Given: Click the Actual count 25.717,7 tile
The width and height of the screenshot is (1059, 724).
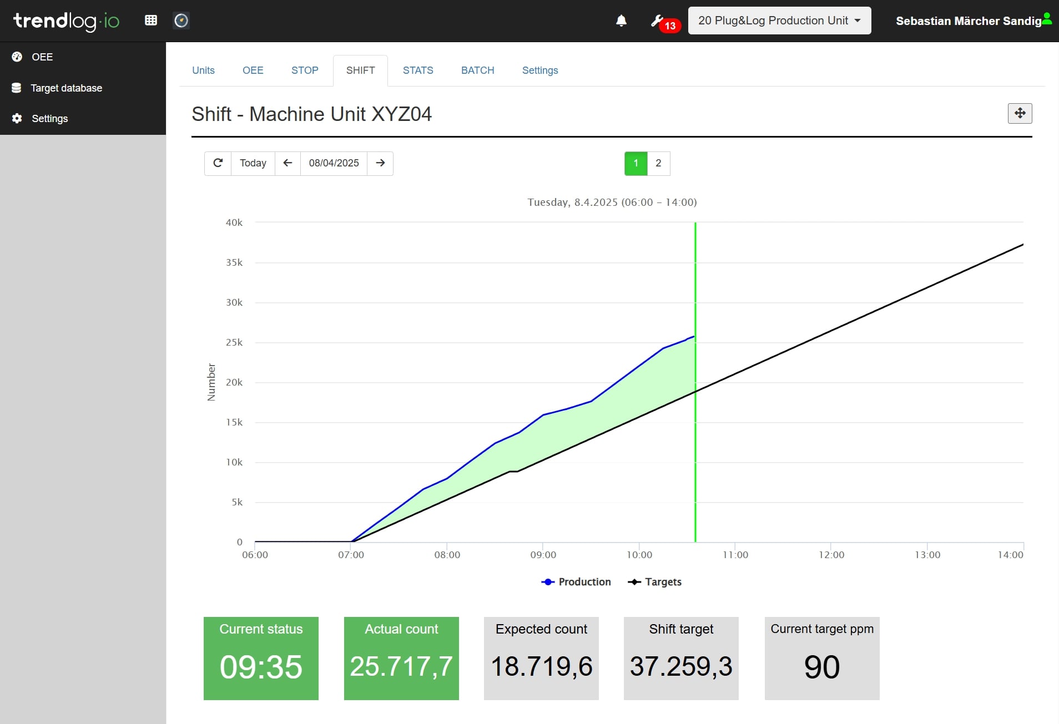Looking at the screenshot, I should [401, 659].
